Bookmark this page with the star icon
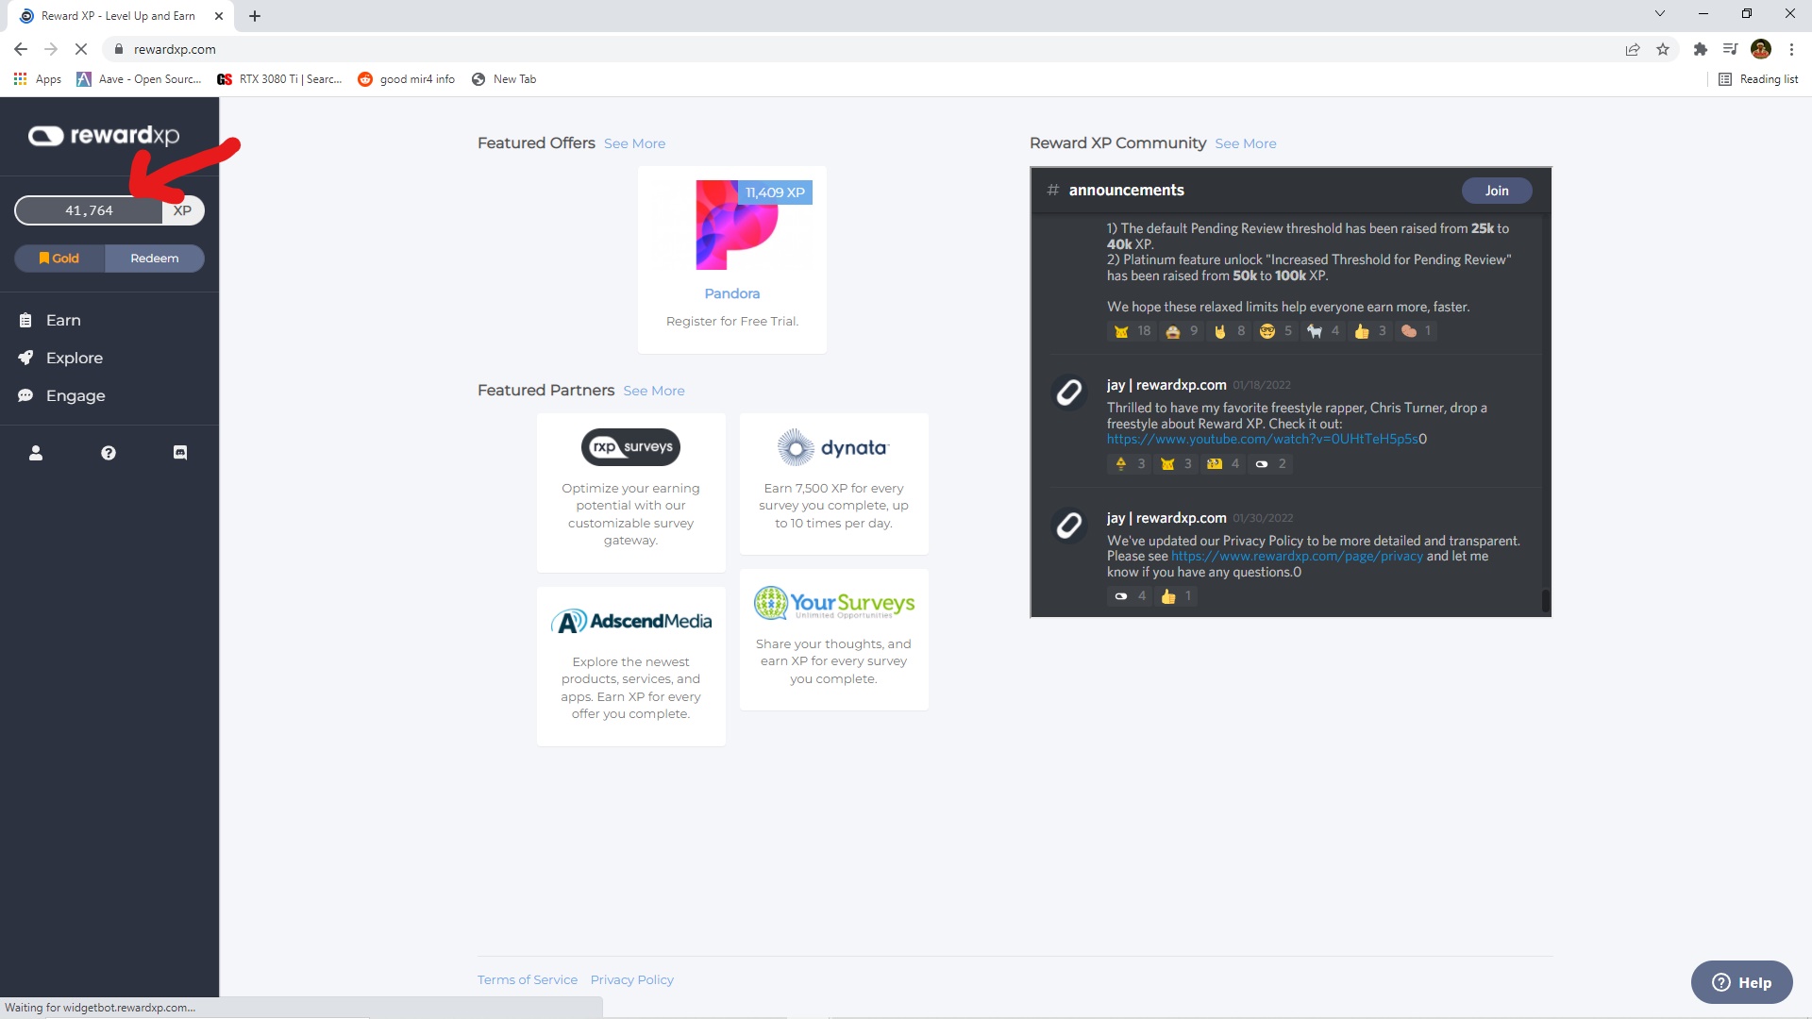Image resolution: width=1812 pixels, height=1019 pixels. 1663,49
